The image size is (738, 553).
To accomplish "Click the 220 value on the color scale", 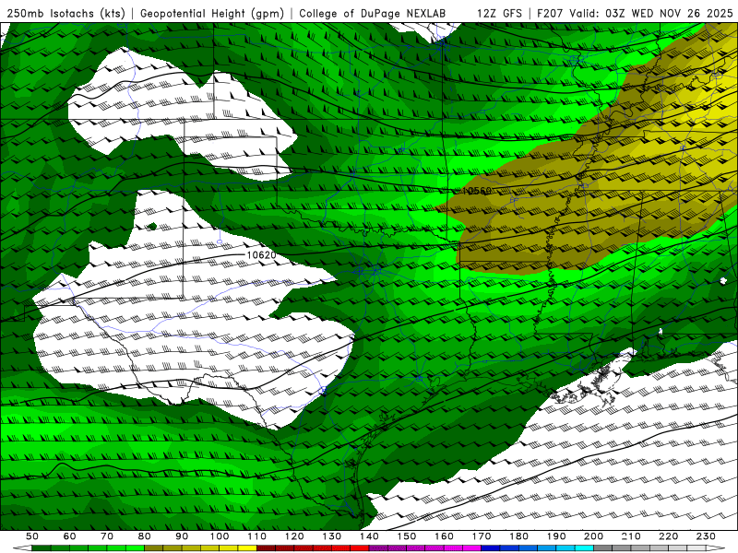I will [x=668, y=536].
